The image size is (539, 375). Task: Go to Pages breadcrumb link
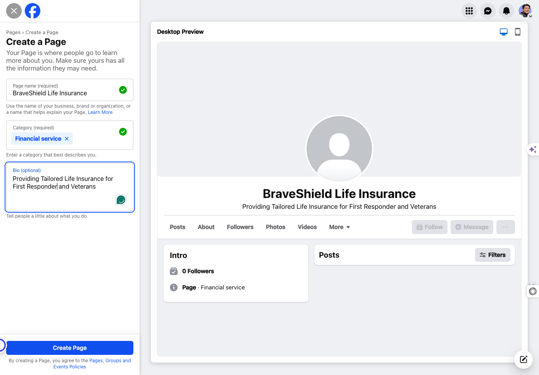tap(13, 33)
